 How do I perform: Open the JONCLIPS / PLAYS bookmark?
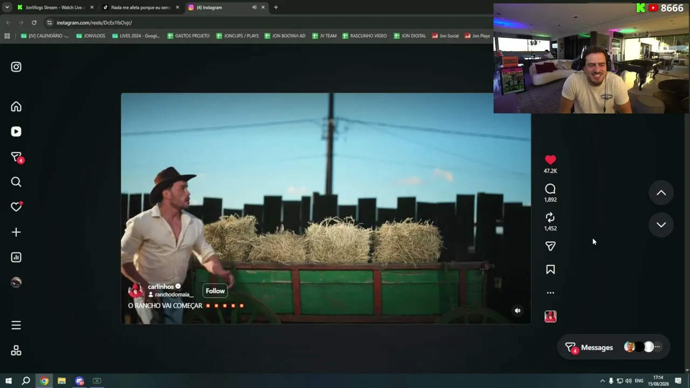(237, 36)
